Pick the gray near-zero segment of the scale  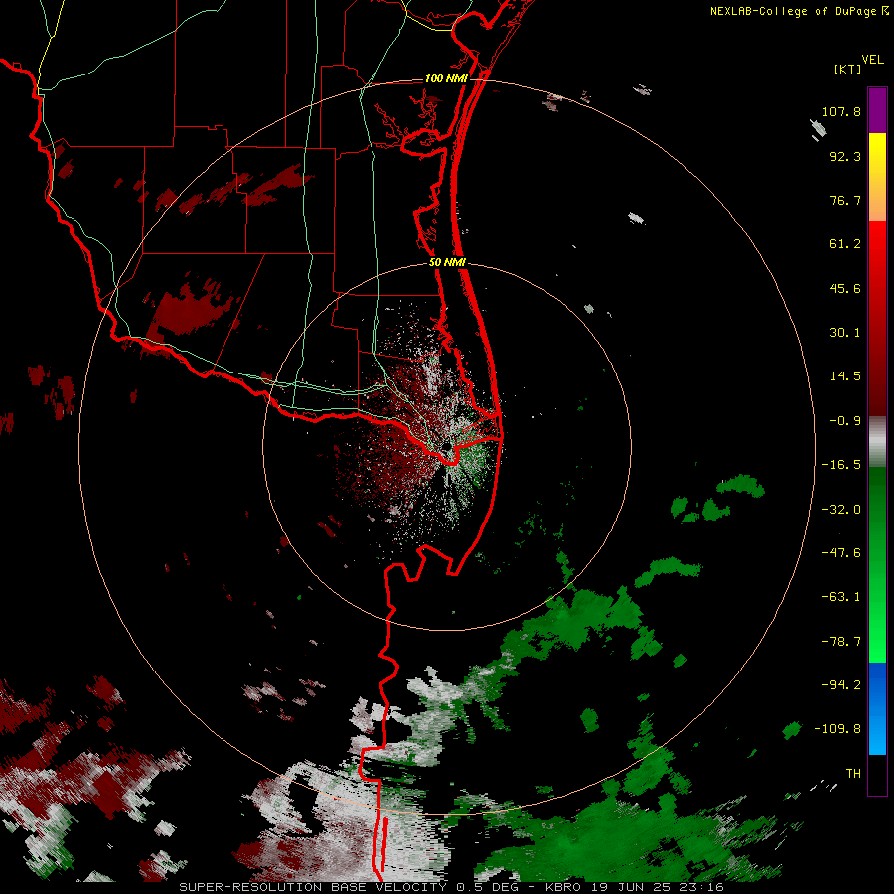pos(877,442)
